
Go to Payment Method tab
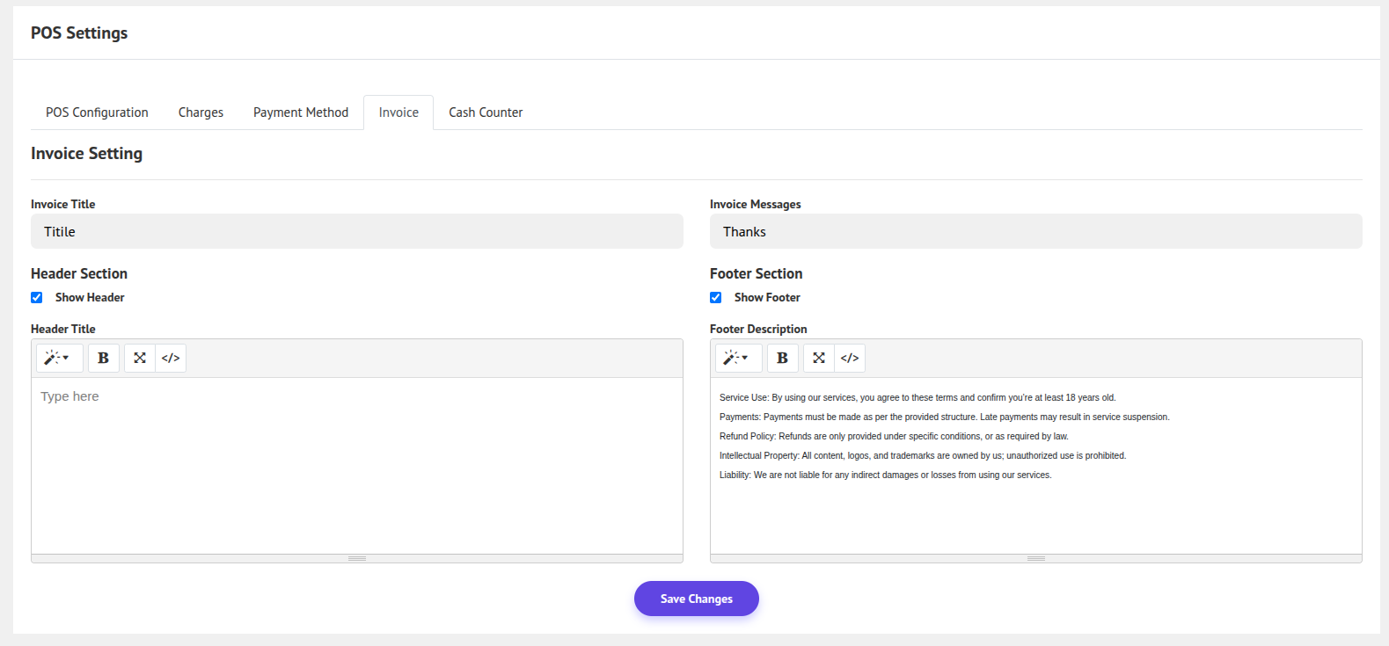301,113
